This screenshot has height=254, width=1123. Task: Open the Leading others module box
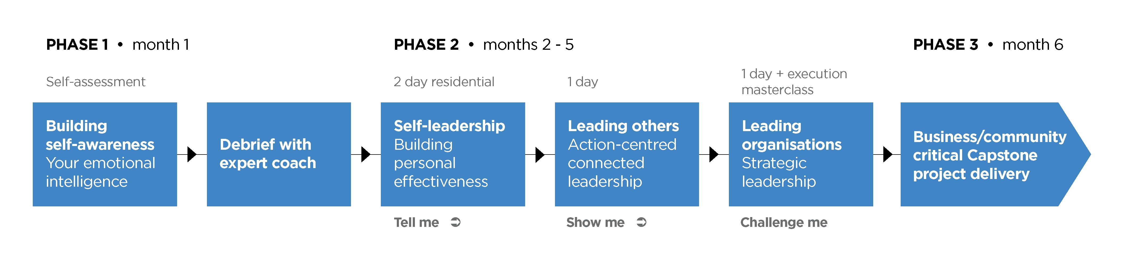[626, 154]
